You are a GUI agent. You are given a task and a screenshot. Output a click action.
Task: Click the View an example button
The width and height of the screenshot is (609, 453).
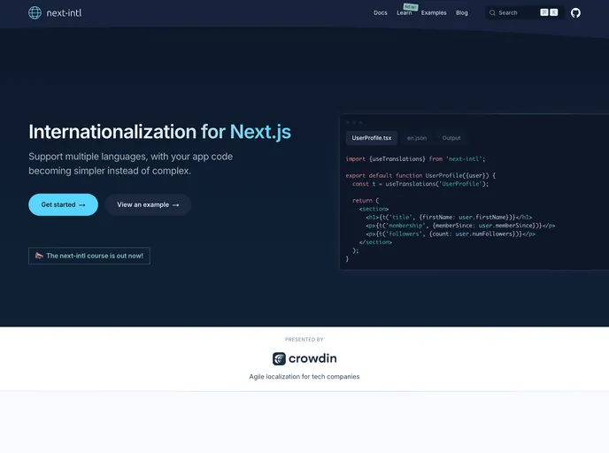coord(148,204)
